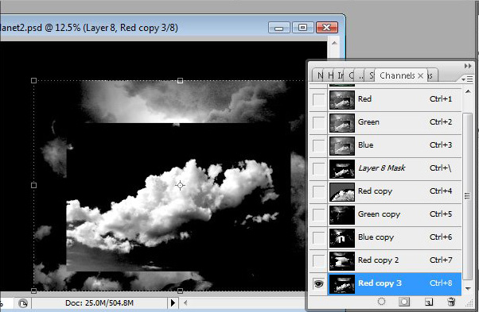479x312 pixels.
Task: Click the document title bar text
Action: point(89,28)
